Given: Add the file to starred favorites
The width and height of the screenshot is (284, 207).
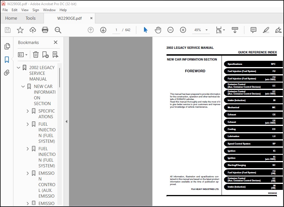Looking at the screenshot, I should tap(20, 30).
